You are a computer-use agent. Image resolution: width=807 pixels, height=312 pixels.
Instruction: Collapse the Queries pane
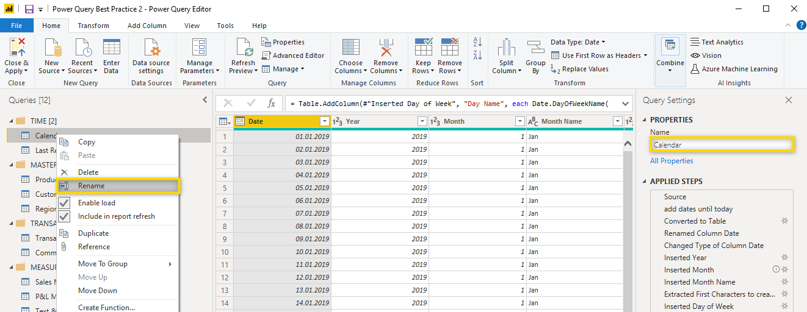[x=204, y=100]
